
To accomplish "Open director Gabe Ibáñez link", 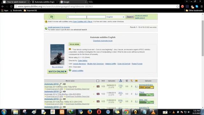I will pyautogui.click(x=83, y=61).
